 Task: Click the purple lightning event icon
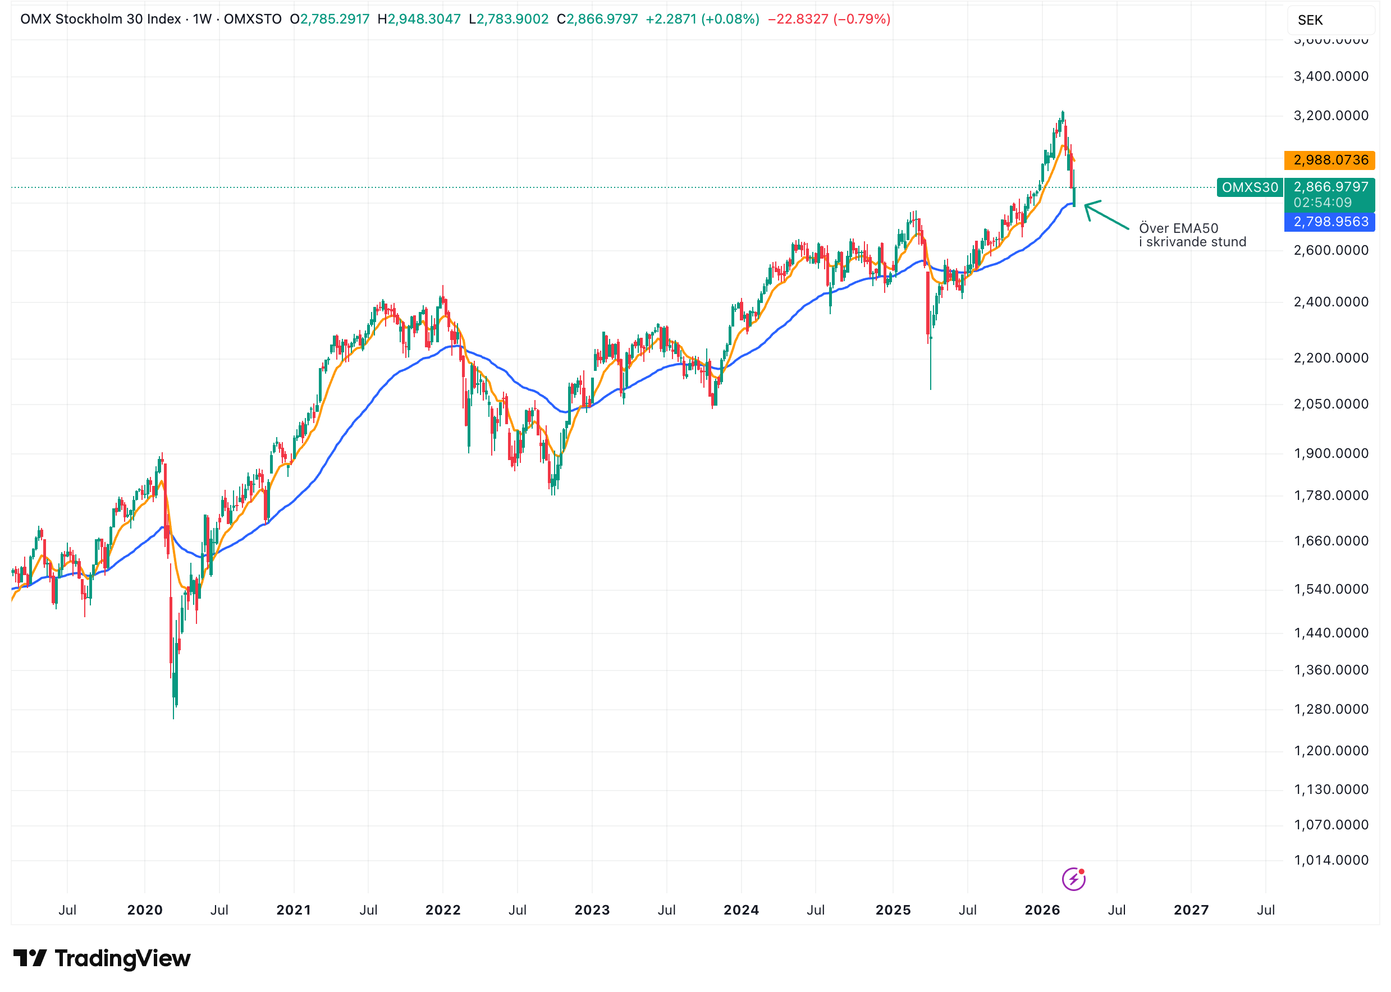tap(1073, 879)
